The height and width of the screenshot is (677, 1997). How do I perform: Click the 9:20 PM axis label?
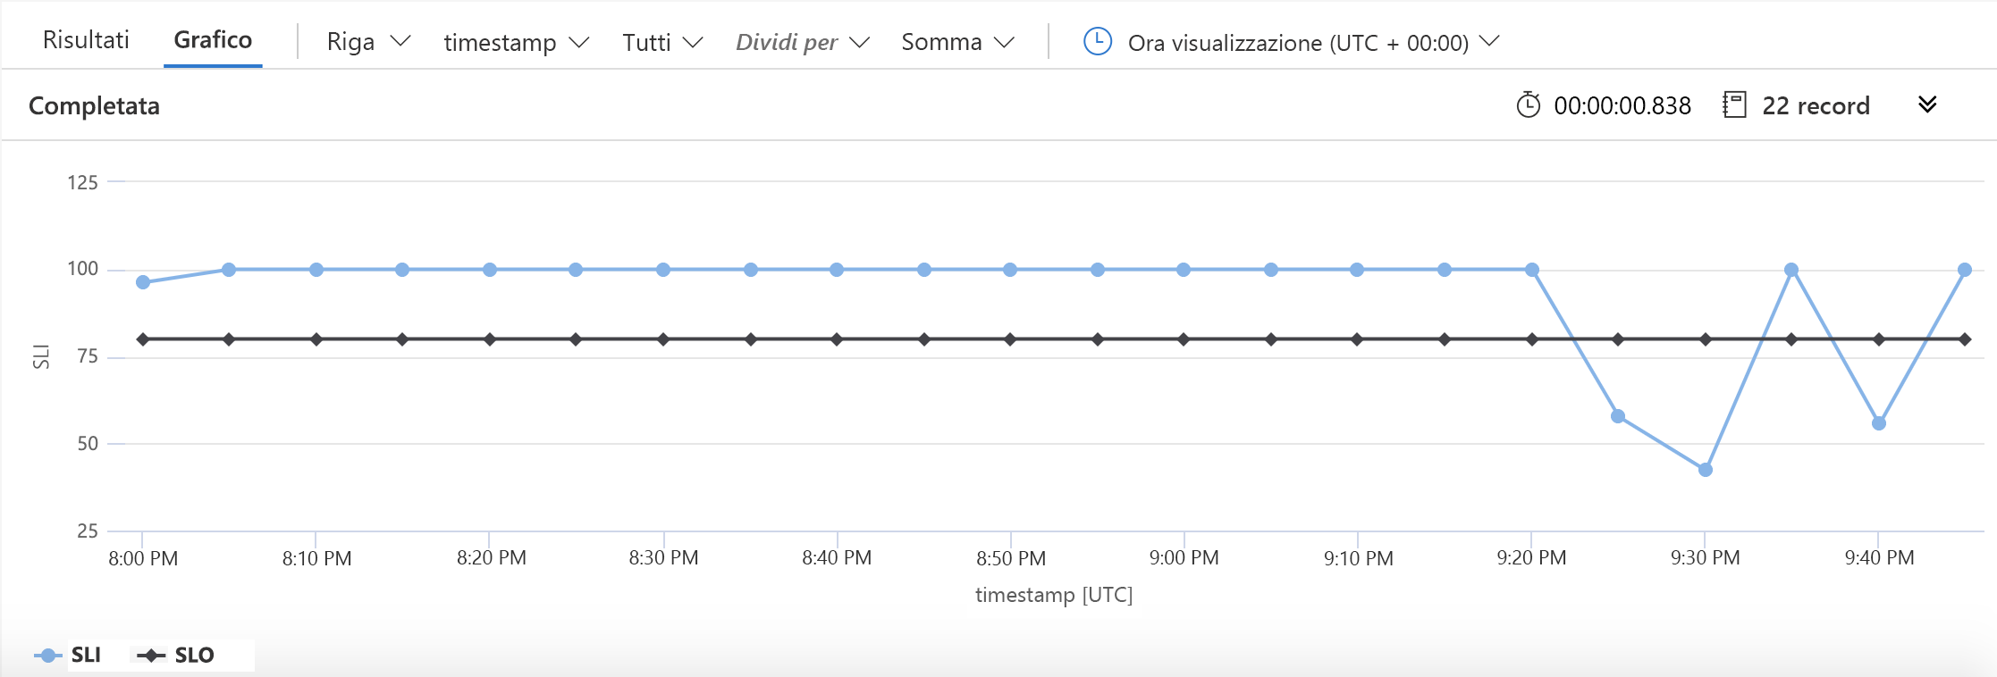pos(1531,558)
